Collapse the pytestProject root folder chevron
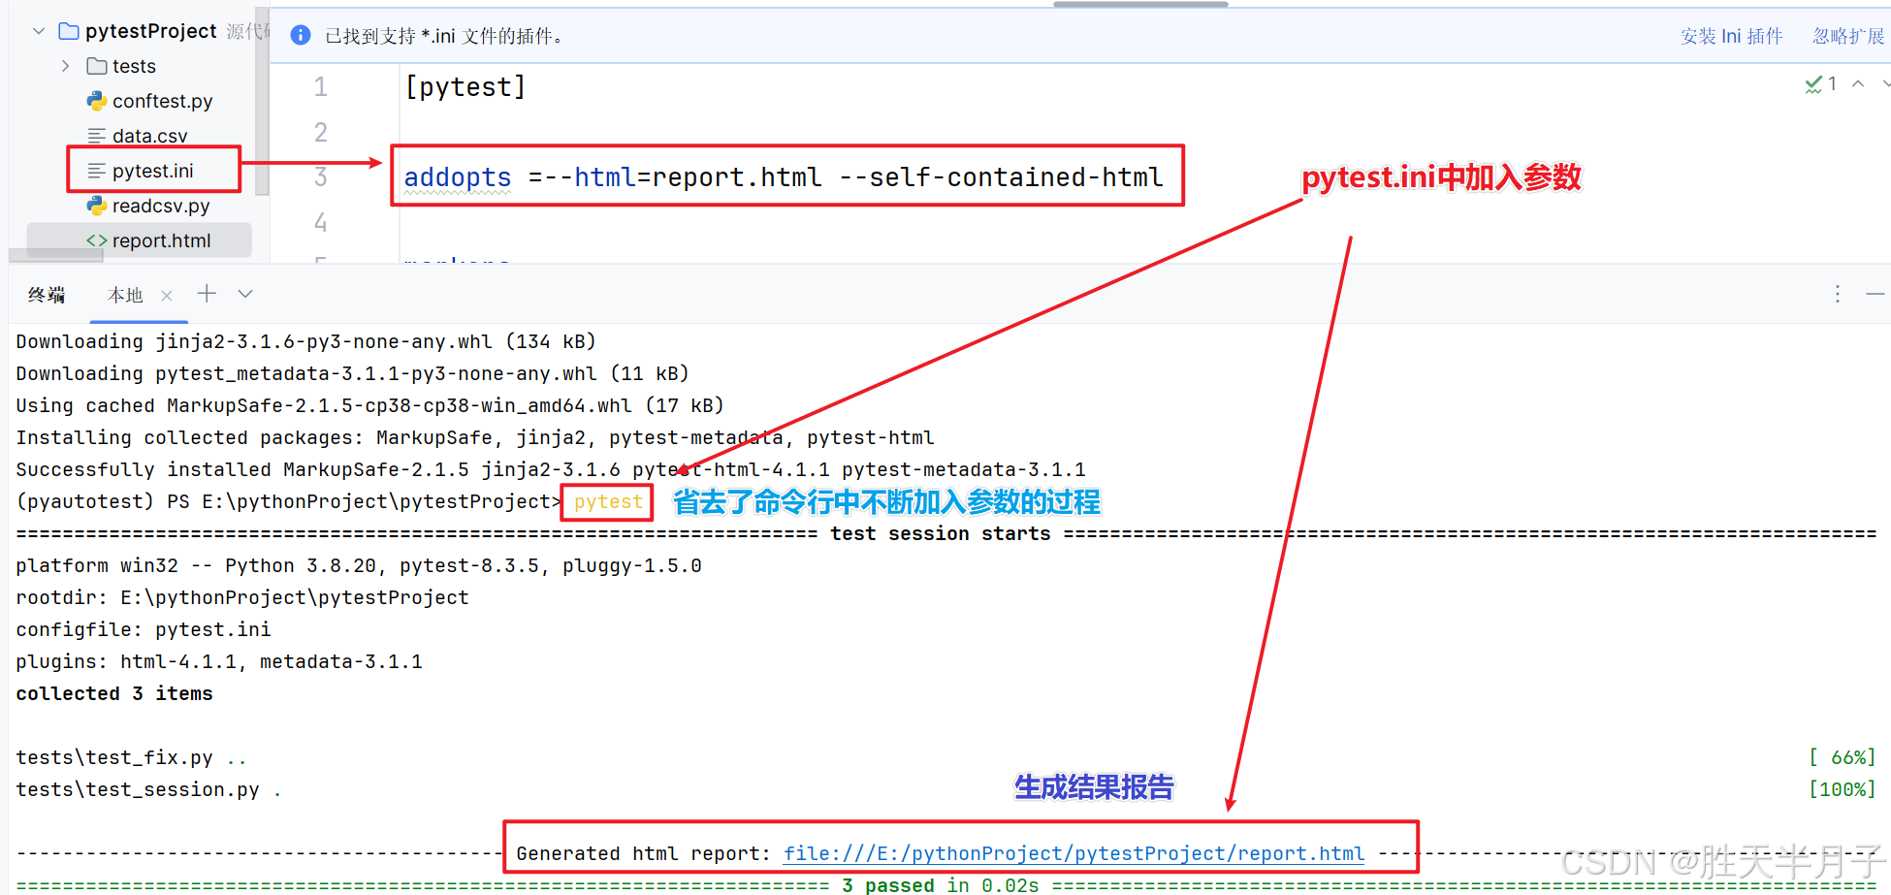Screen dimensions: 1891x895 click(39, 31)
